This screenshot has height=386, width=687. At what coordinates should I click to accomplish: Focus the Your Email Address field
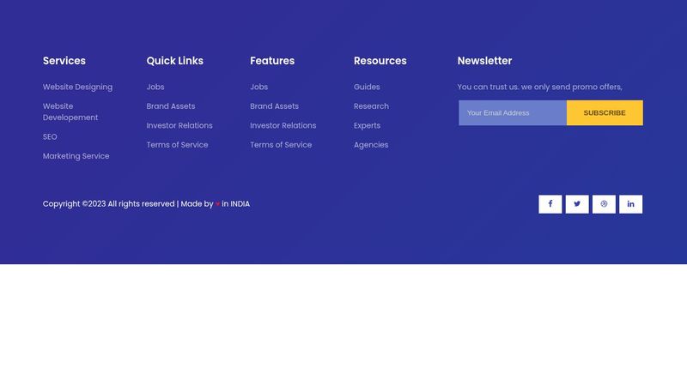(513, 113)
